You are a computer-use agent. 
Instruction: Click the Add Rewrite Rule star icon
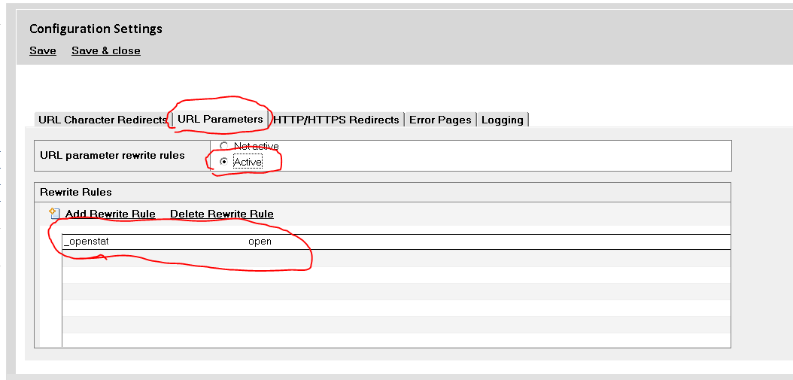point(54,214)
